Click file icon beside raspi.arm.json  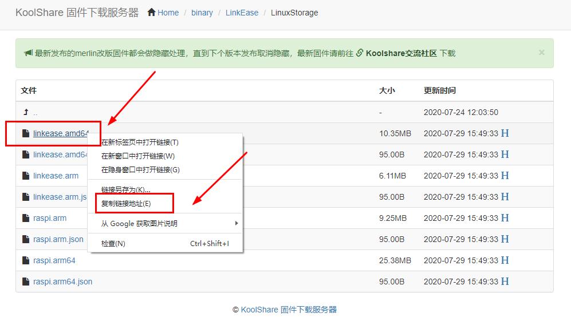click(x=26, y=239)
